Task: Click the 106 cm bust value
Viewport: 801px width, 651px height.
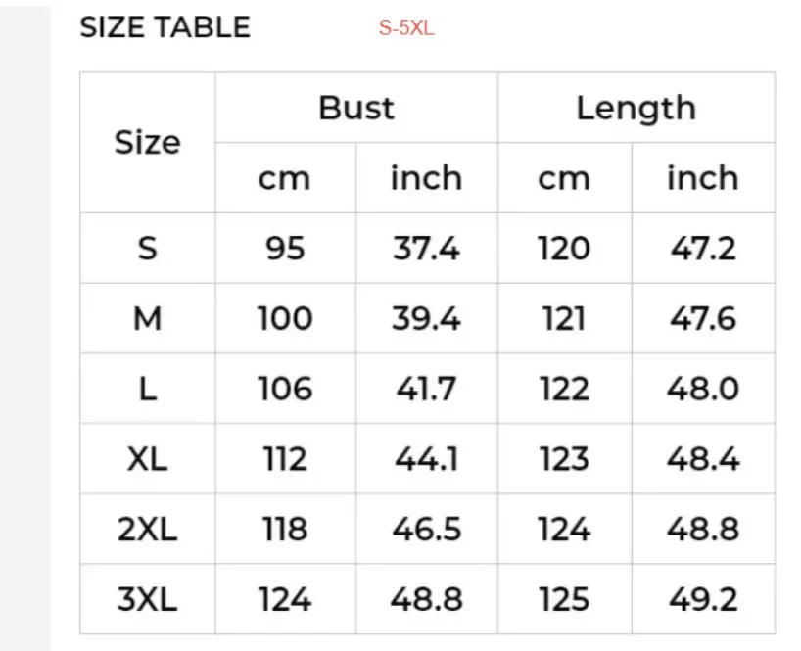Action: [285, 390]
